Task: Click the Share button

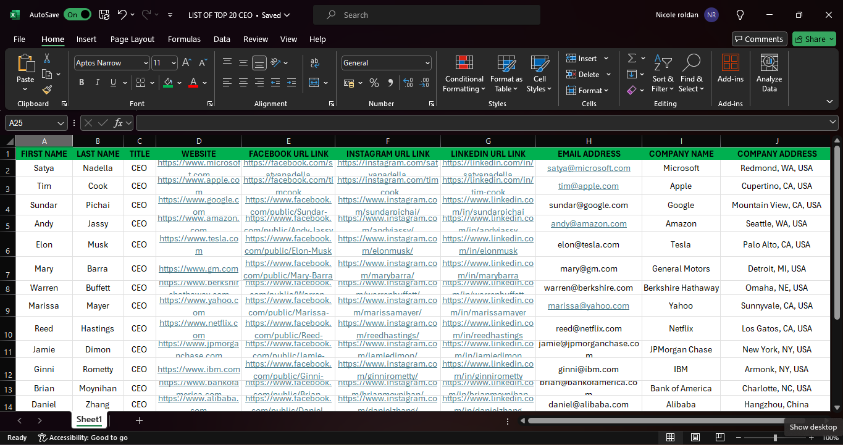Action: [814, 39]
